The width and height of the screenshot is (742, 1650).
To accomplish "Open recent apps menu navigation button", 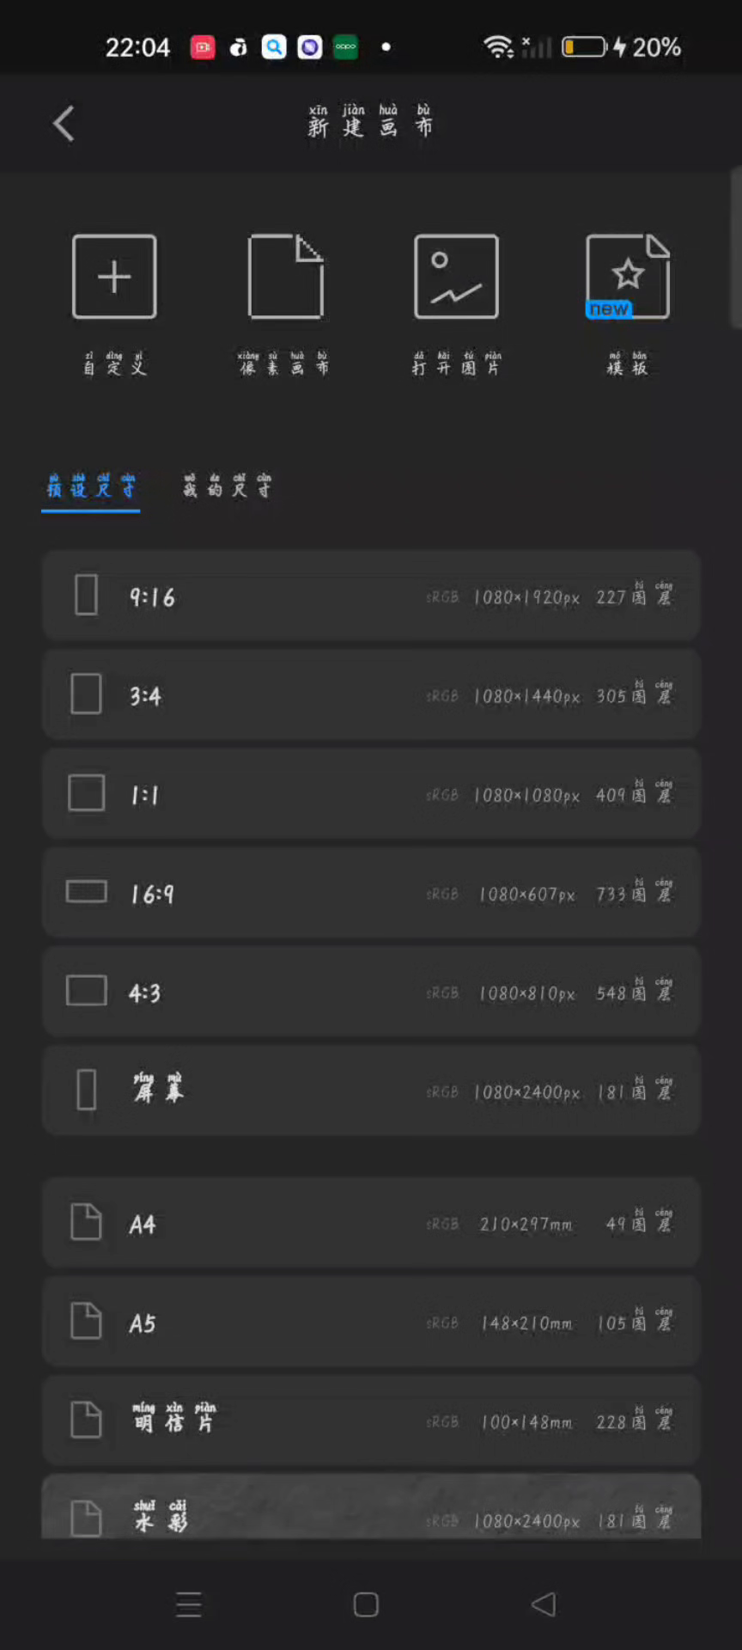I will [x=189, y=1604].
